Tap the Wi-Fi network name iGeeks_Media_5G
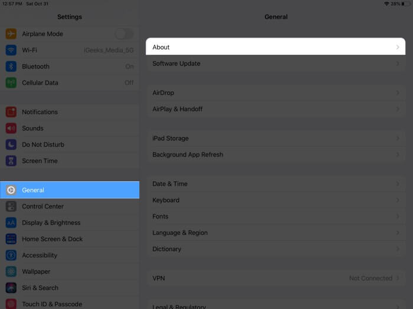 109,50
